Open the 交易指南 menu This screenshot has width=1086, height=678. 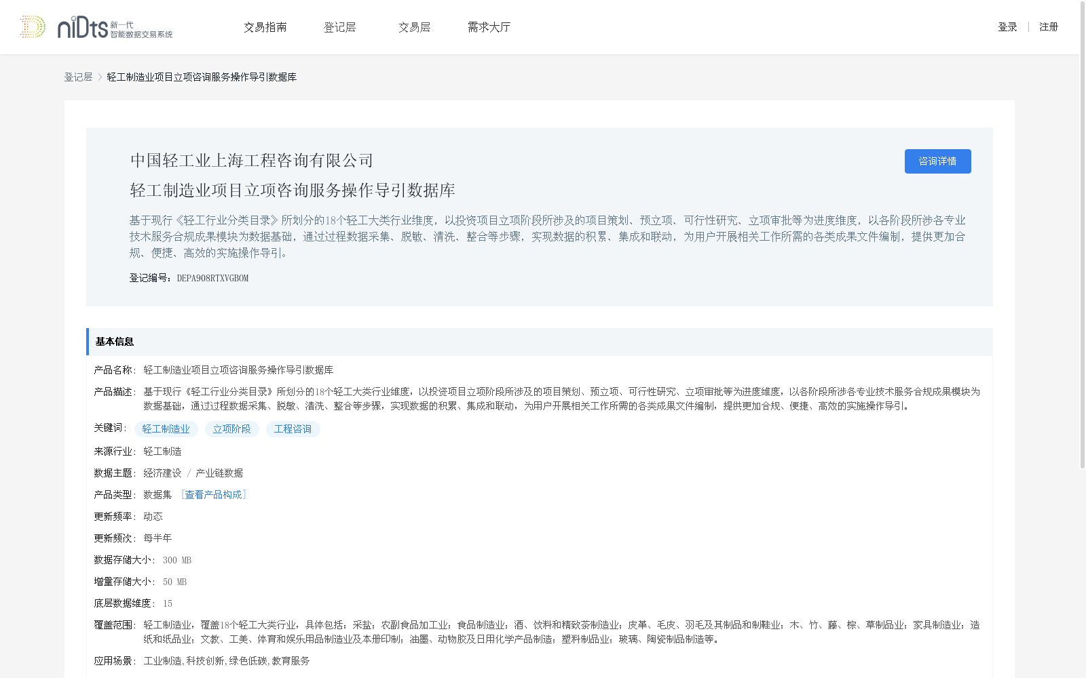tap(265, 27)
